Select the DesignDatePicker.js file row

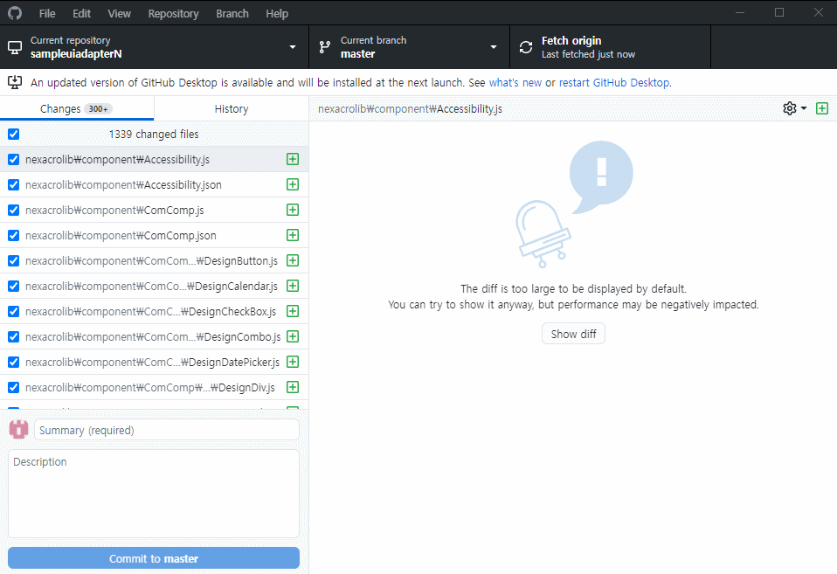(155, 363)
